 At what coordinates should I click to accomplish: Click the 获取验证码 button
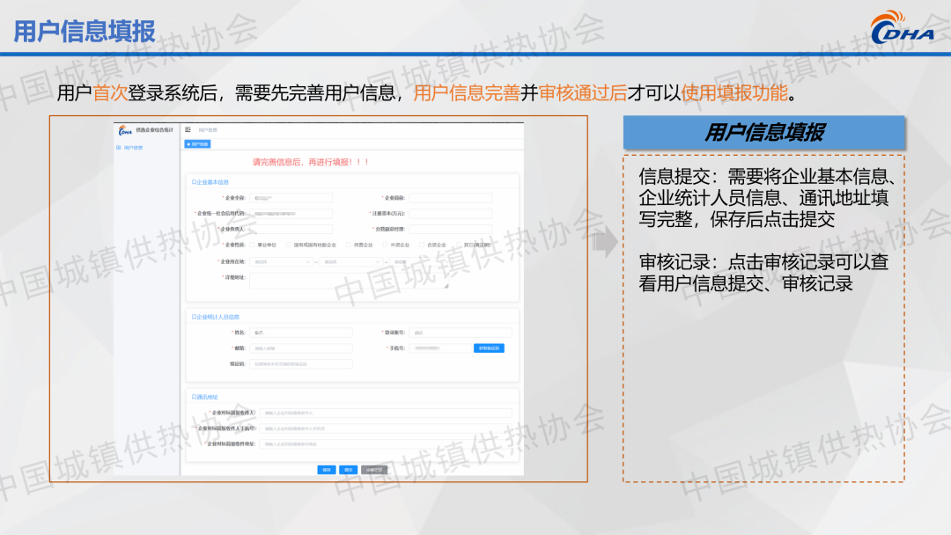tap(489, 348)
